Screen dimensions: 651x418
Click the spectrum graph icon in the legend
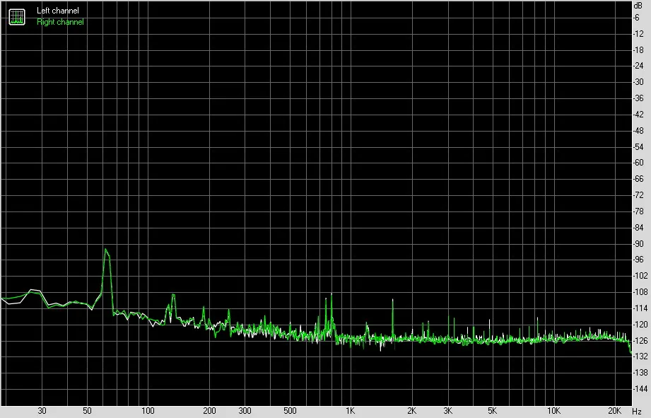17,16
